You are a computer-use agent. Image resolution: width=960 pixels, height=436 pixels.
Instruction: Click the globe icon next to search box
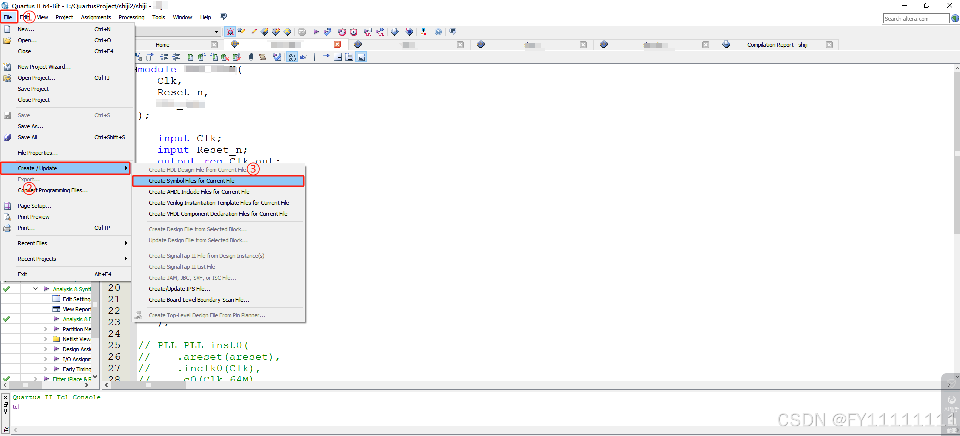tap(955, 18)
